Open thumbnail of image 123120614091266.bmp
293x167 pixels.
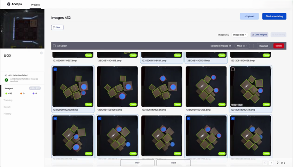(206, 86)
